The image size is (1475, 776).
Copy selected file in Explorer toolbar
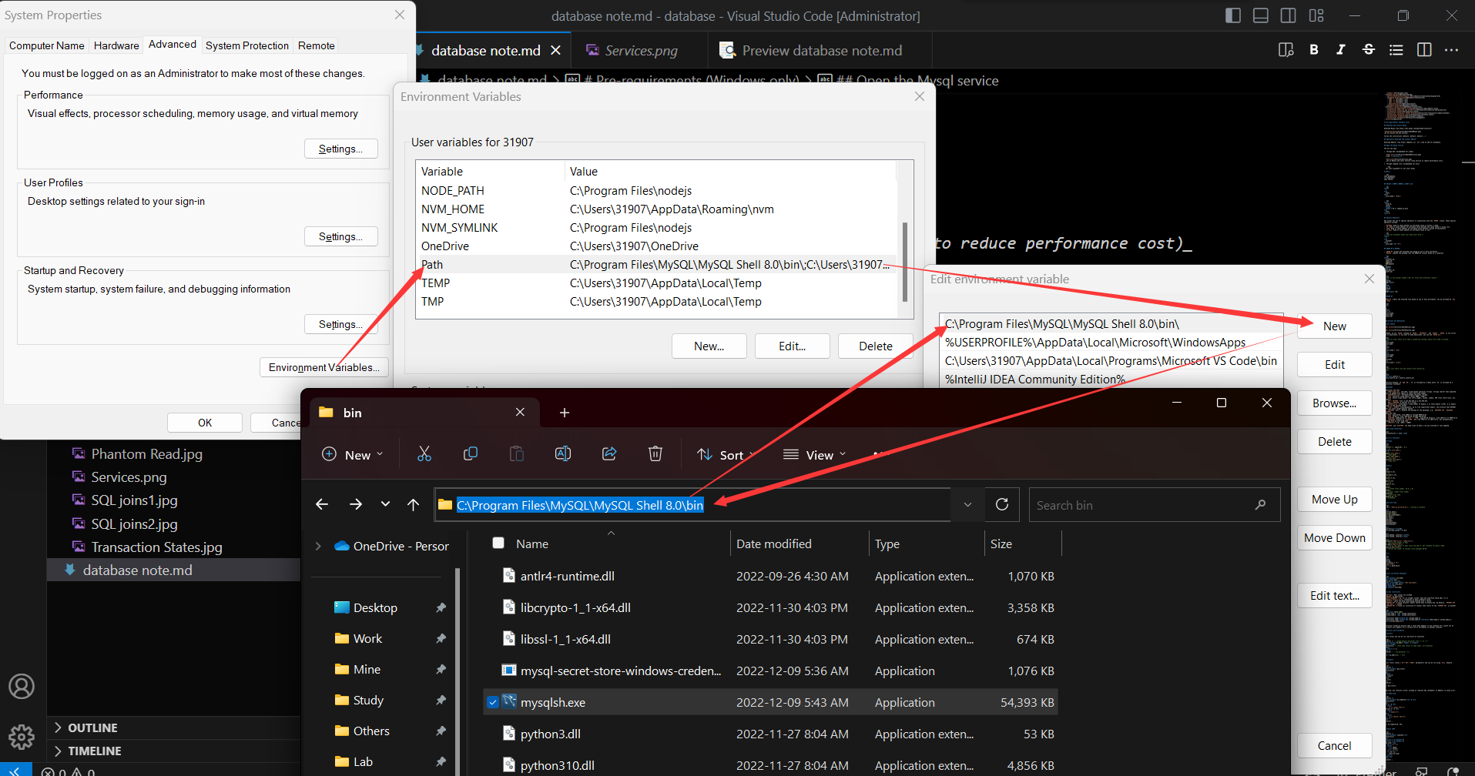tap(471, 454)
